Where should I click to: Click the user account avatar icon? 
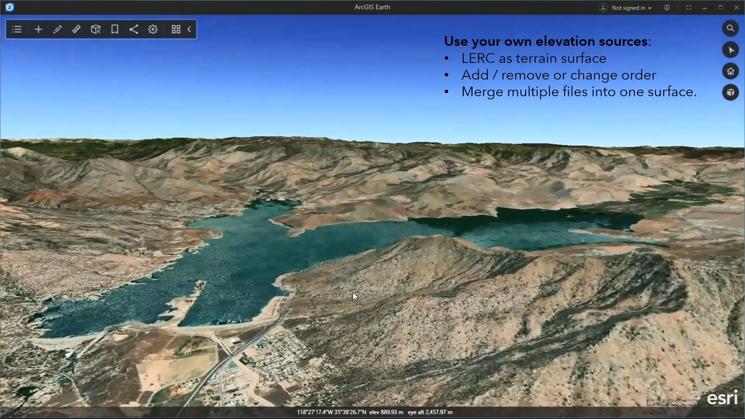(603, 7)
